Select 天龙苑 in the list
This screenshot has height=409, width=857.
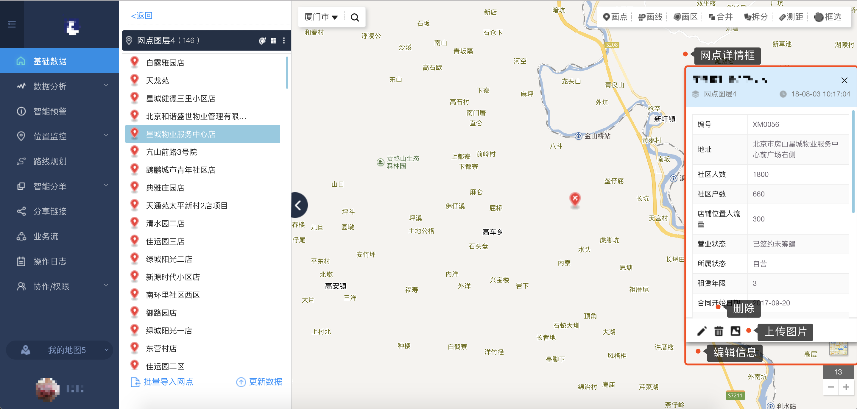202,80
